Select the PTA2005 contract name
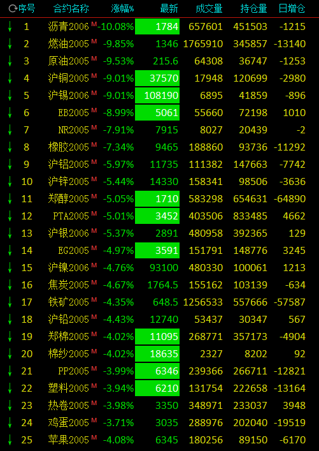319x451 pixels. tap(71, 216)
